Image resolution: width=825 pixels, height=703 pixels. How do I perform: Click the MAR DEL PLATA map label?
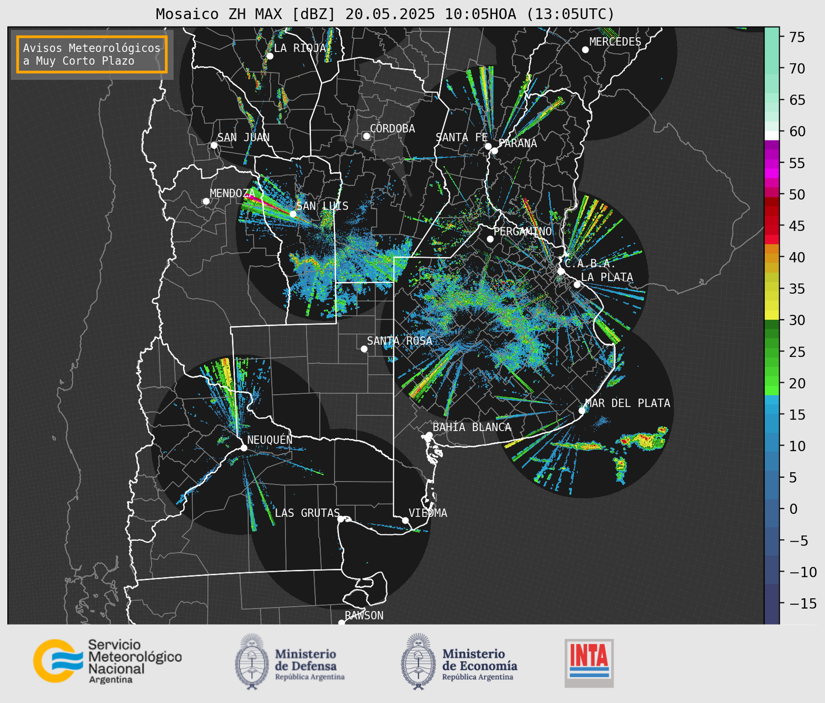[627, 403]
